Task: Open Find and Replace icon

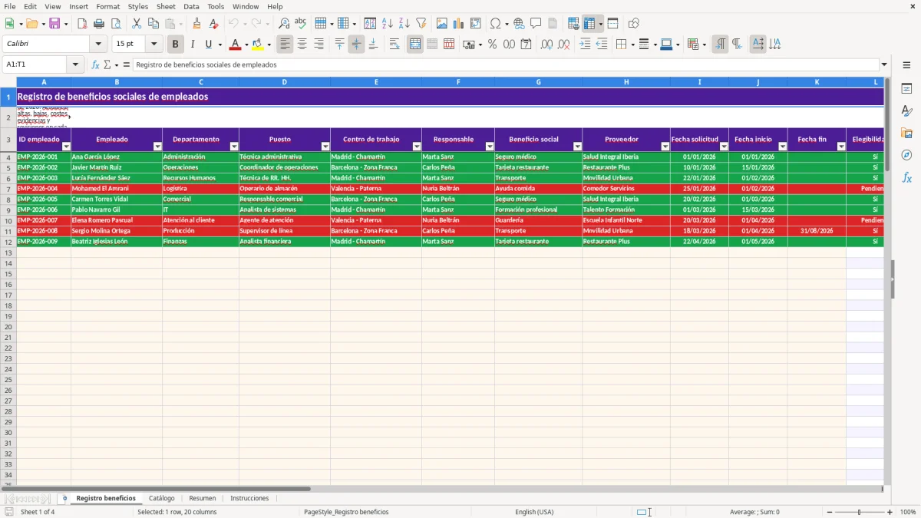Action: coord(283,24)
